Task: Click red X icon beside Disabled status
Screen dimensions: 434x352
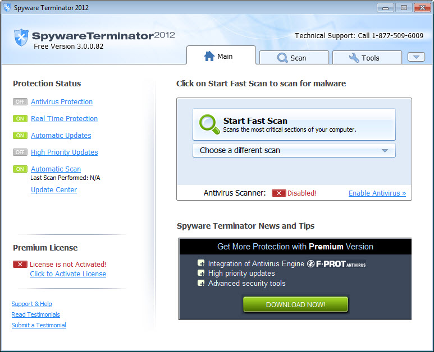Action: 278,193
